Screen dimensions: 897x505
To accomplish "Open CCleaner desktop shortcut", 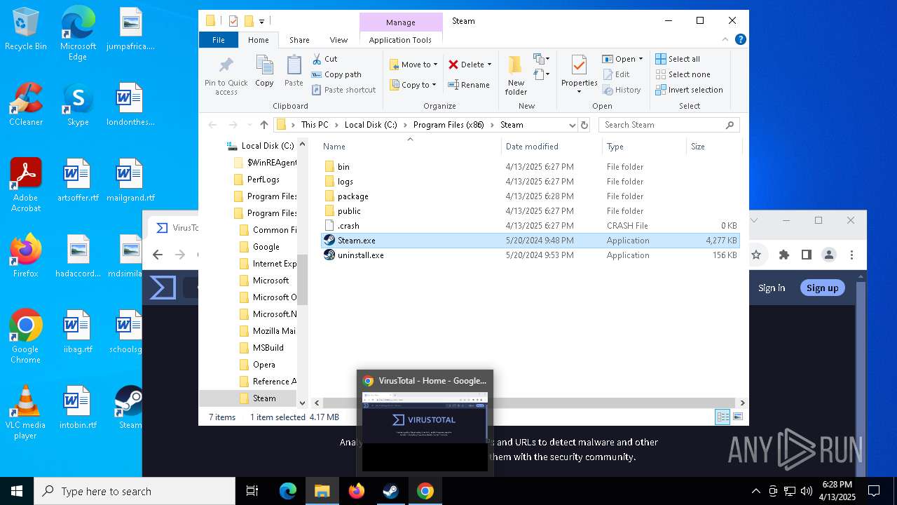I will coord(26,104).
